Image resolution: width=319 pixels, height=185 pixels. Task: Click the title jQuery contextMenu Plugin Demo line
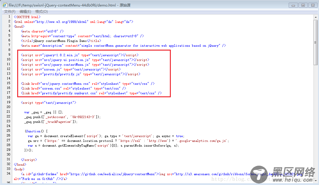coord(61,41)
